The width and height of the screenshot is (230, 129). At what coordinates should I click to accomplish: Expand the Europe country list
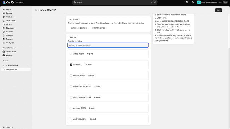[x=91, y=76]
